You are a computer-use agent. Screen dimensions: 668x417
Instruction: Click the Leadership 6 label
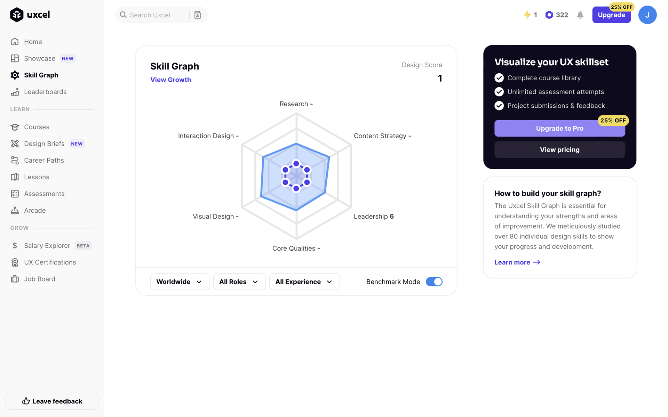(x=374, y=216)
